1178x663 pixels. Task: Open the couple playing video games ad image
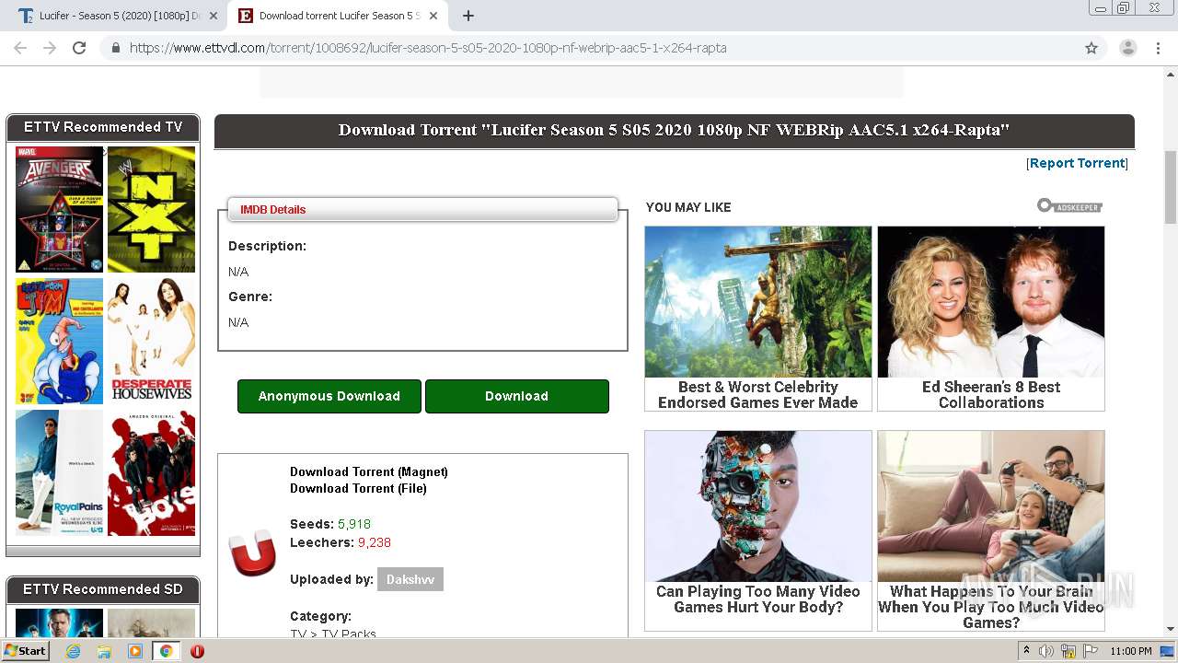click(x=991, y=506)
